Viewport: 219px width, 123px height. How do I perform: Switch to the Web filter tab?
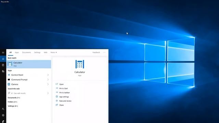click(46, 52)
